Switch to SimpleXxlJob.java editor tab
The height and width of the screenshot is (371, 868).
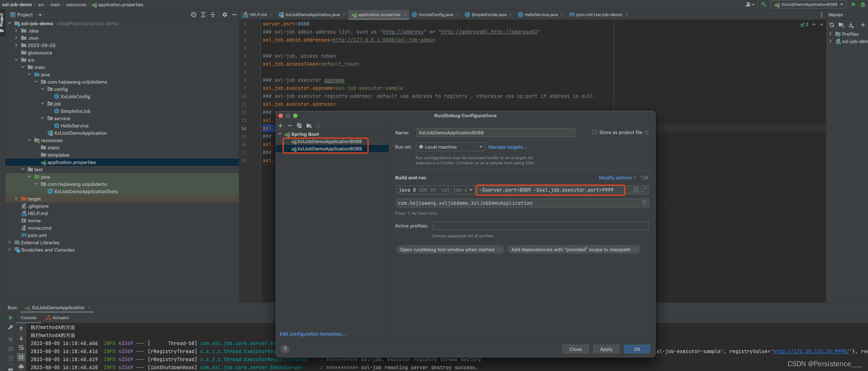[489, 15]
